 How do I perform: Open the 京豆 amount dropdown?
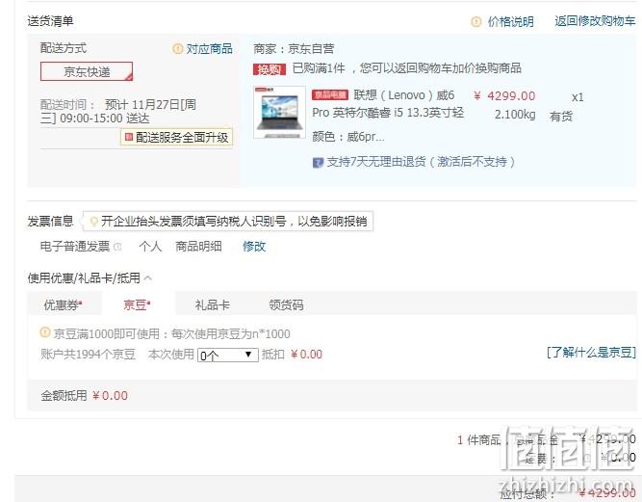click(228, 355)
